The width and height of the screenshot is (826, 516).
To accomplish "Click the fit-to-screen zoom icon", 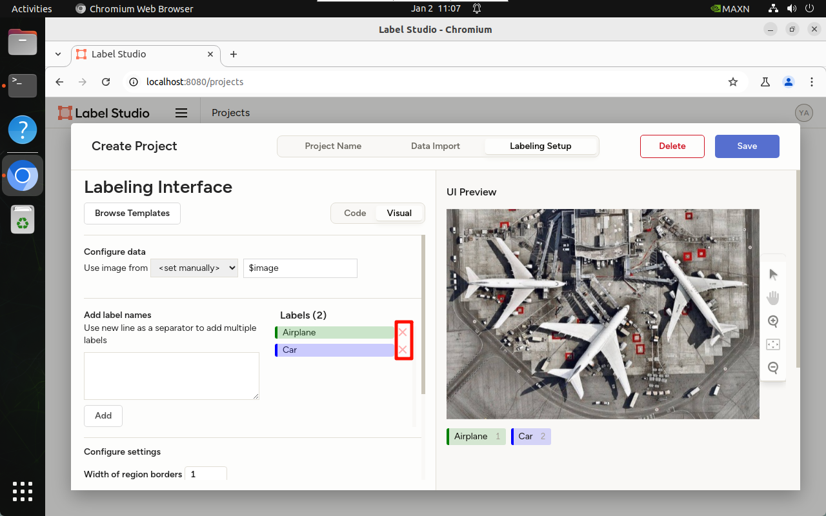I will pos(773,344).
